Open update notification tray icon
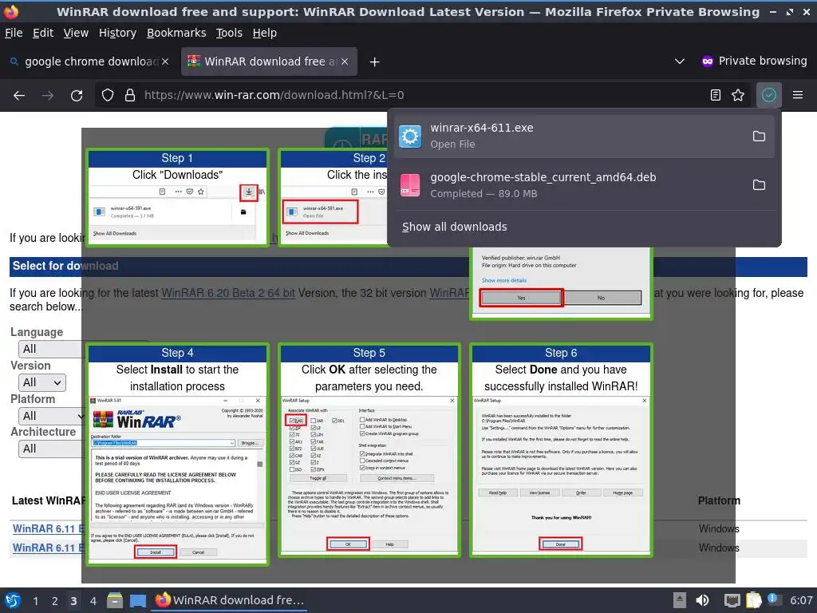The height and width of the screenshot is (613, 817). tap(773, 599)
